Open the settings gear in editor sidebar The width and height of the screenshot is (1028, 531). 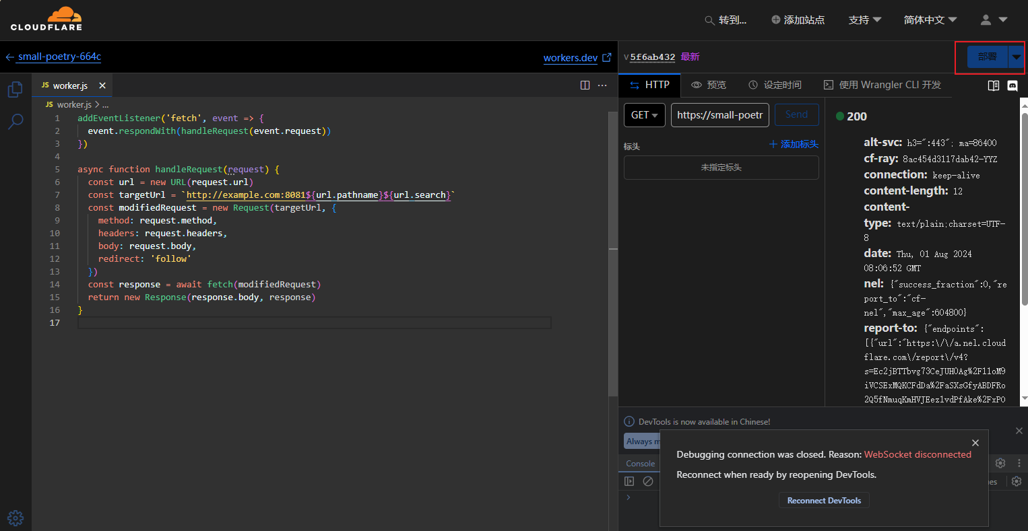coord(15,518)
